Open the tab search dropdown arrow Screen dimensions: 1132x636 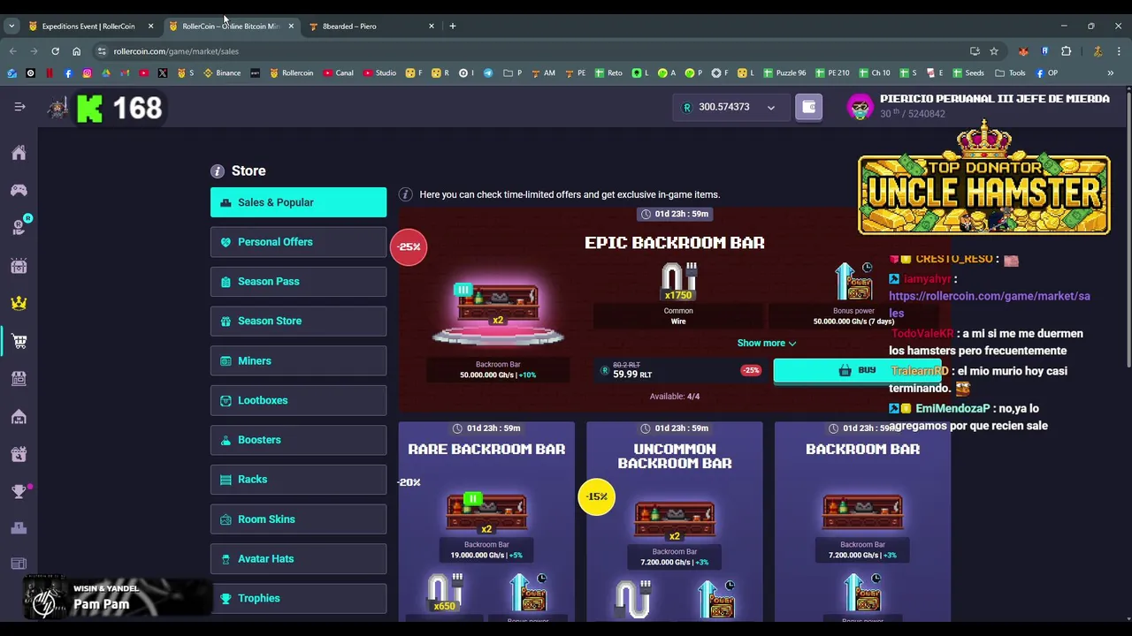tap(11, 26)
